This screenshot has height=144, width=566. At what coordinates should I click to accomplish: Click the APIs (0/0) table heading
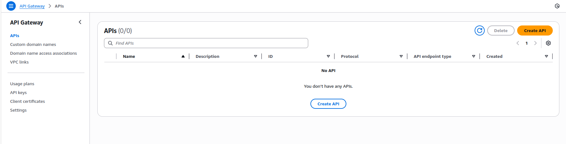pyautogui.click(x=118, y=31)
